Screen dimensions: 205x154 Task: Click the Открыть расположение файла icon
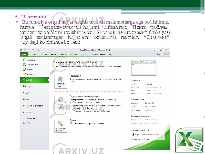132,134
